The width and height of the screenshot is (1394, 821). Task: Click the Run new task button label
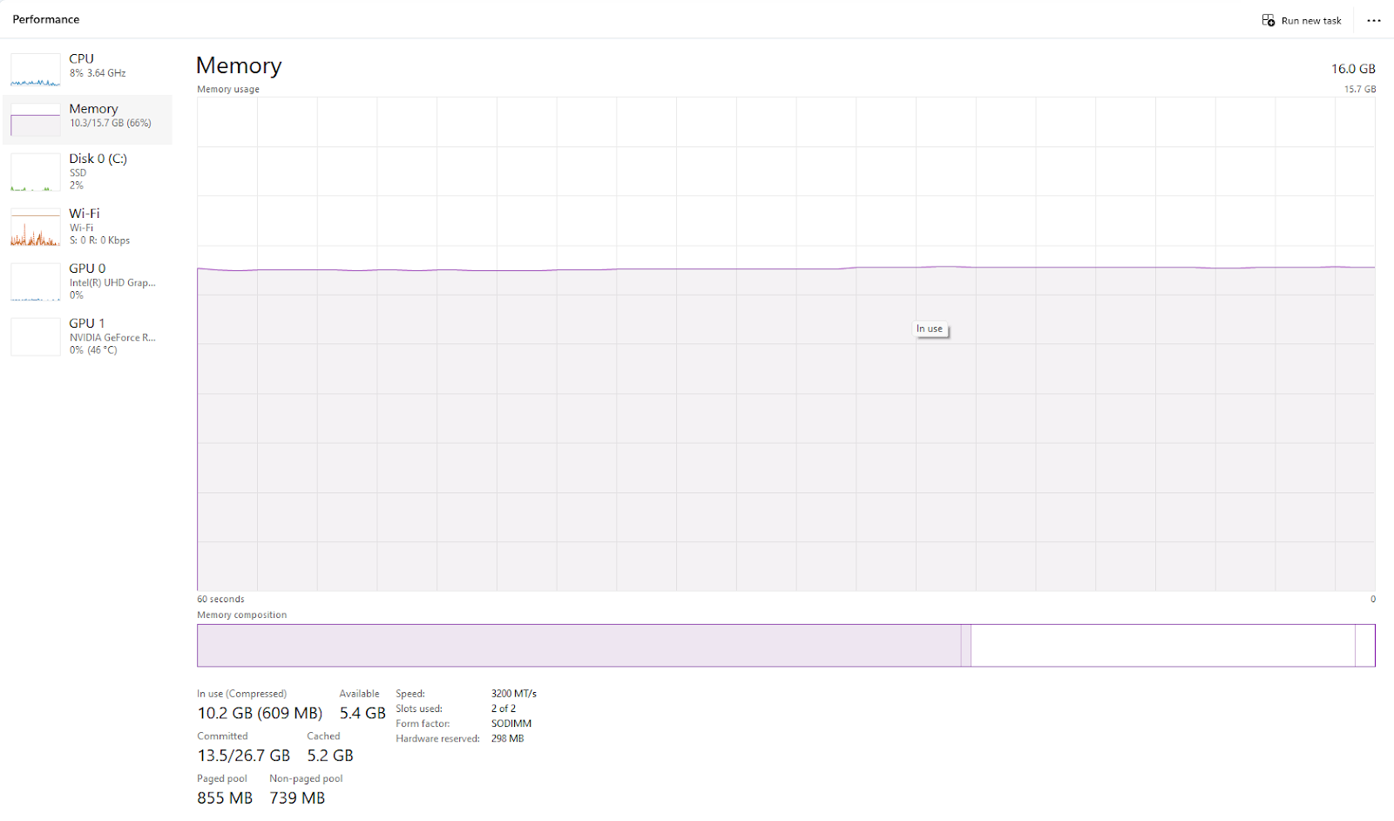click(1311, 21)
